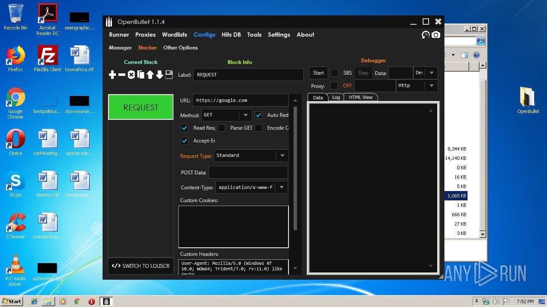Screen dimensions: 547x307
Task: Open the Proxies menu
Action: click(145, 35)
